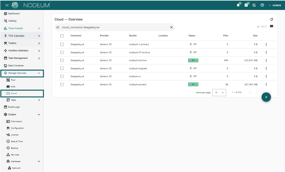Check the nodeum-protect row checkbox
Screen dimensions: 285x172
tap(62, 84)
